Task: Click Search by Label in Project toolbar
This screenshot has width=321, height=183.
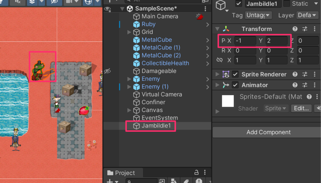Action: click(186, 181)
